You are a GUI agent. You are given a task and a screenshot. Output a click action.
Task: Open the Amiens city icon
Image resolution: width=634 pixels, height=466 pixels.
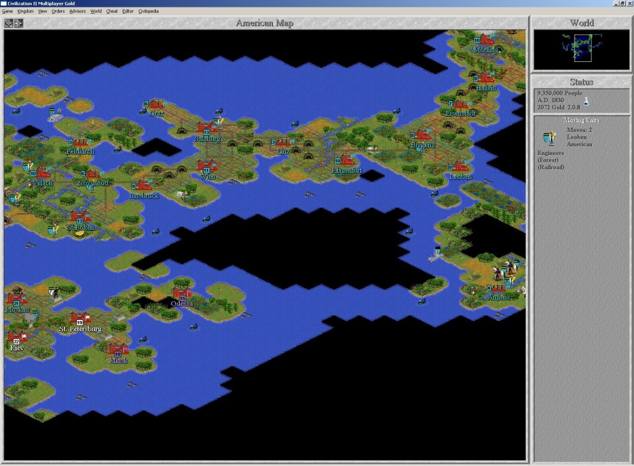pos(497,288)
